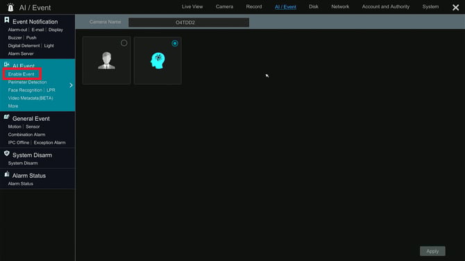Click the AI Event sidebar icon
Viewport: 465px width, 261px height.
click(6, 65)
